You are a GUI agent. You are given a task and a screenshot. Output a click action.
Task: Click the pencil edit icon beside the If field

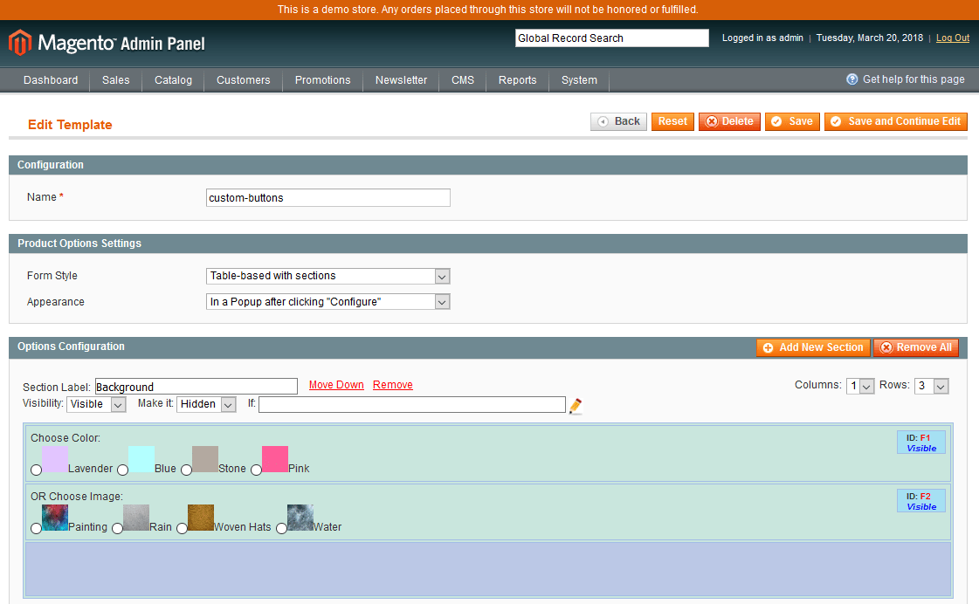[574, 404]
